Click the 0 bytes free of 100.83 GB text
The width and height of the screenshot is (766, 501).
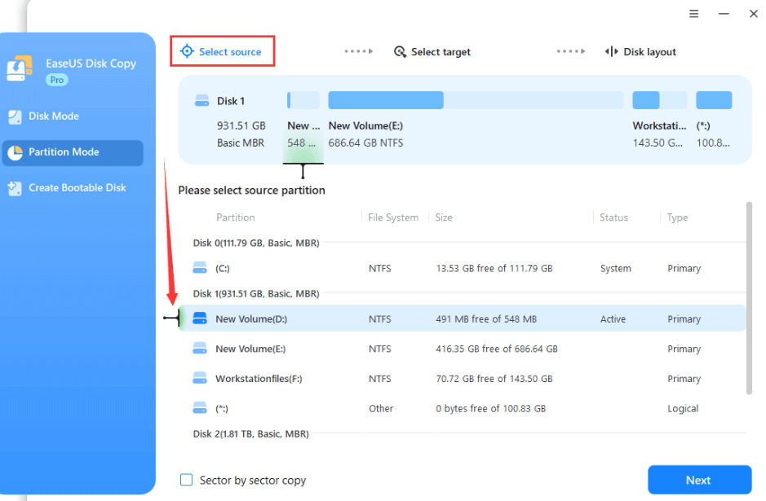[x=490, y=408]
